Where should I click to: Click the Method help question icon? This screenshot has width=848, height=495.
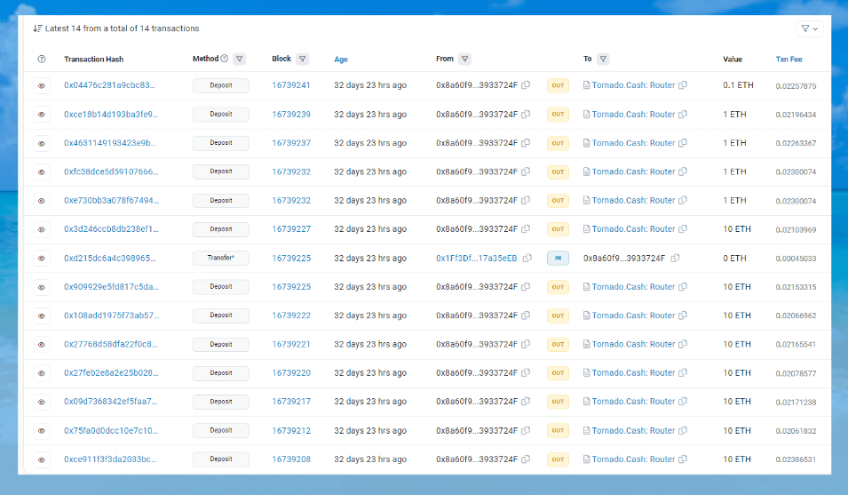224,60
